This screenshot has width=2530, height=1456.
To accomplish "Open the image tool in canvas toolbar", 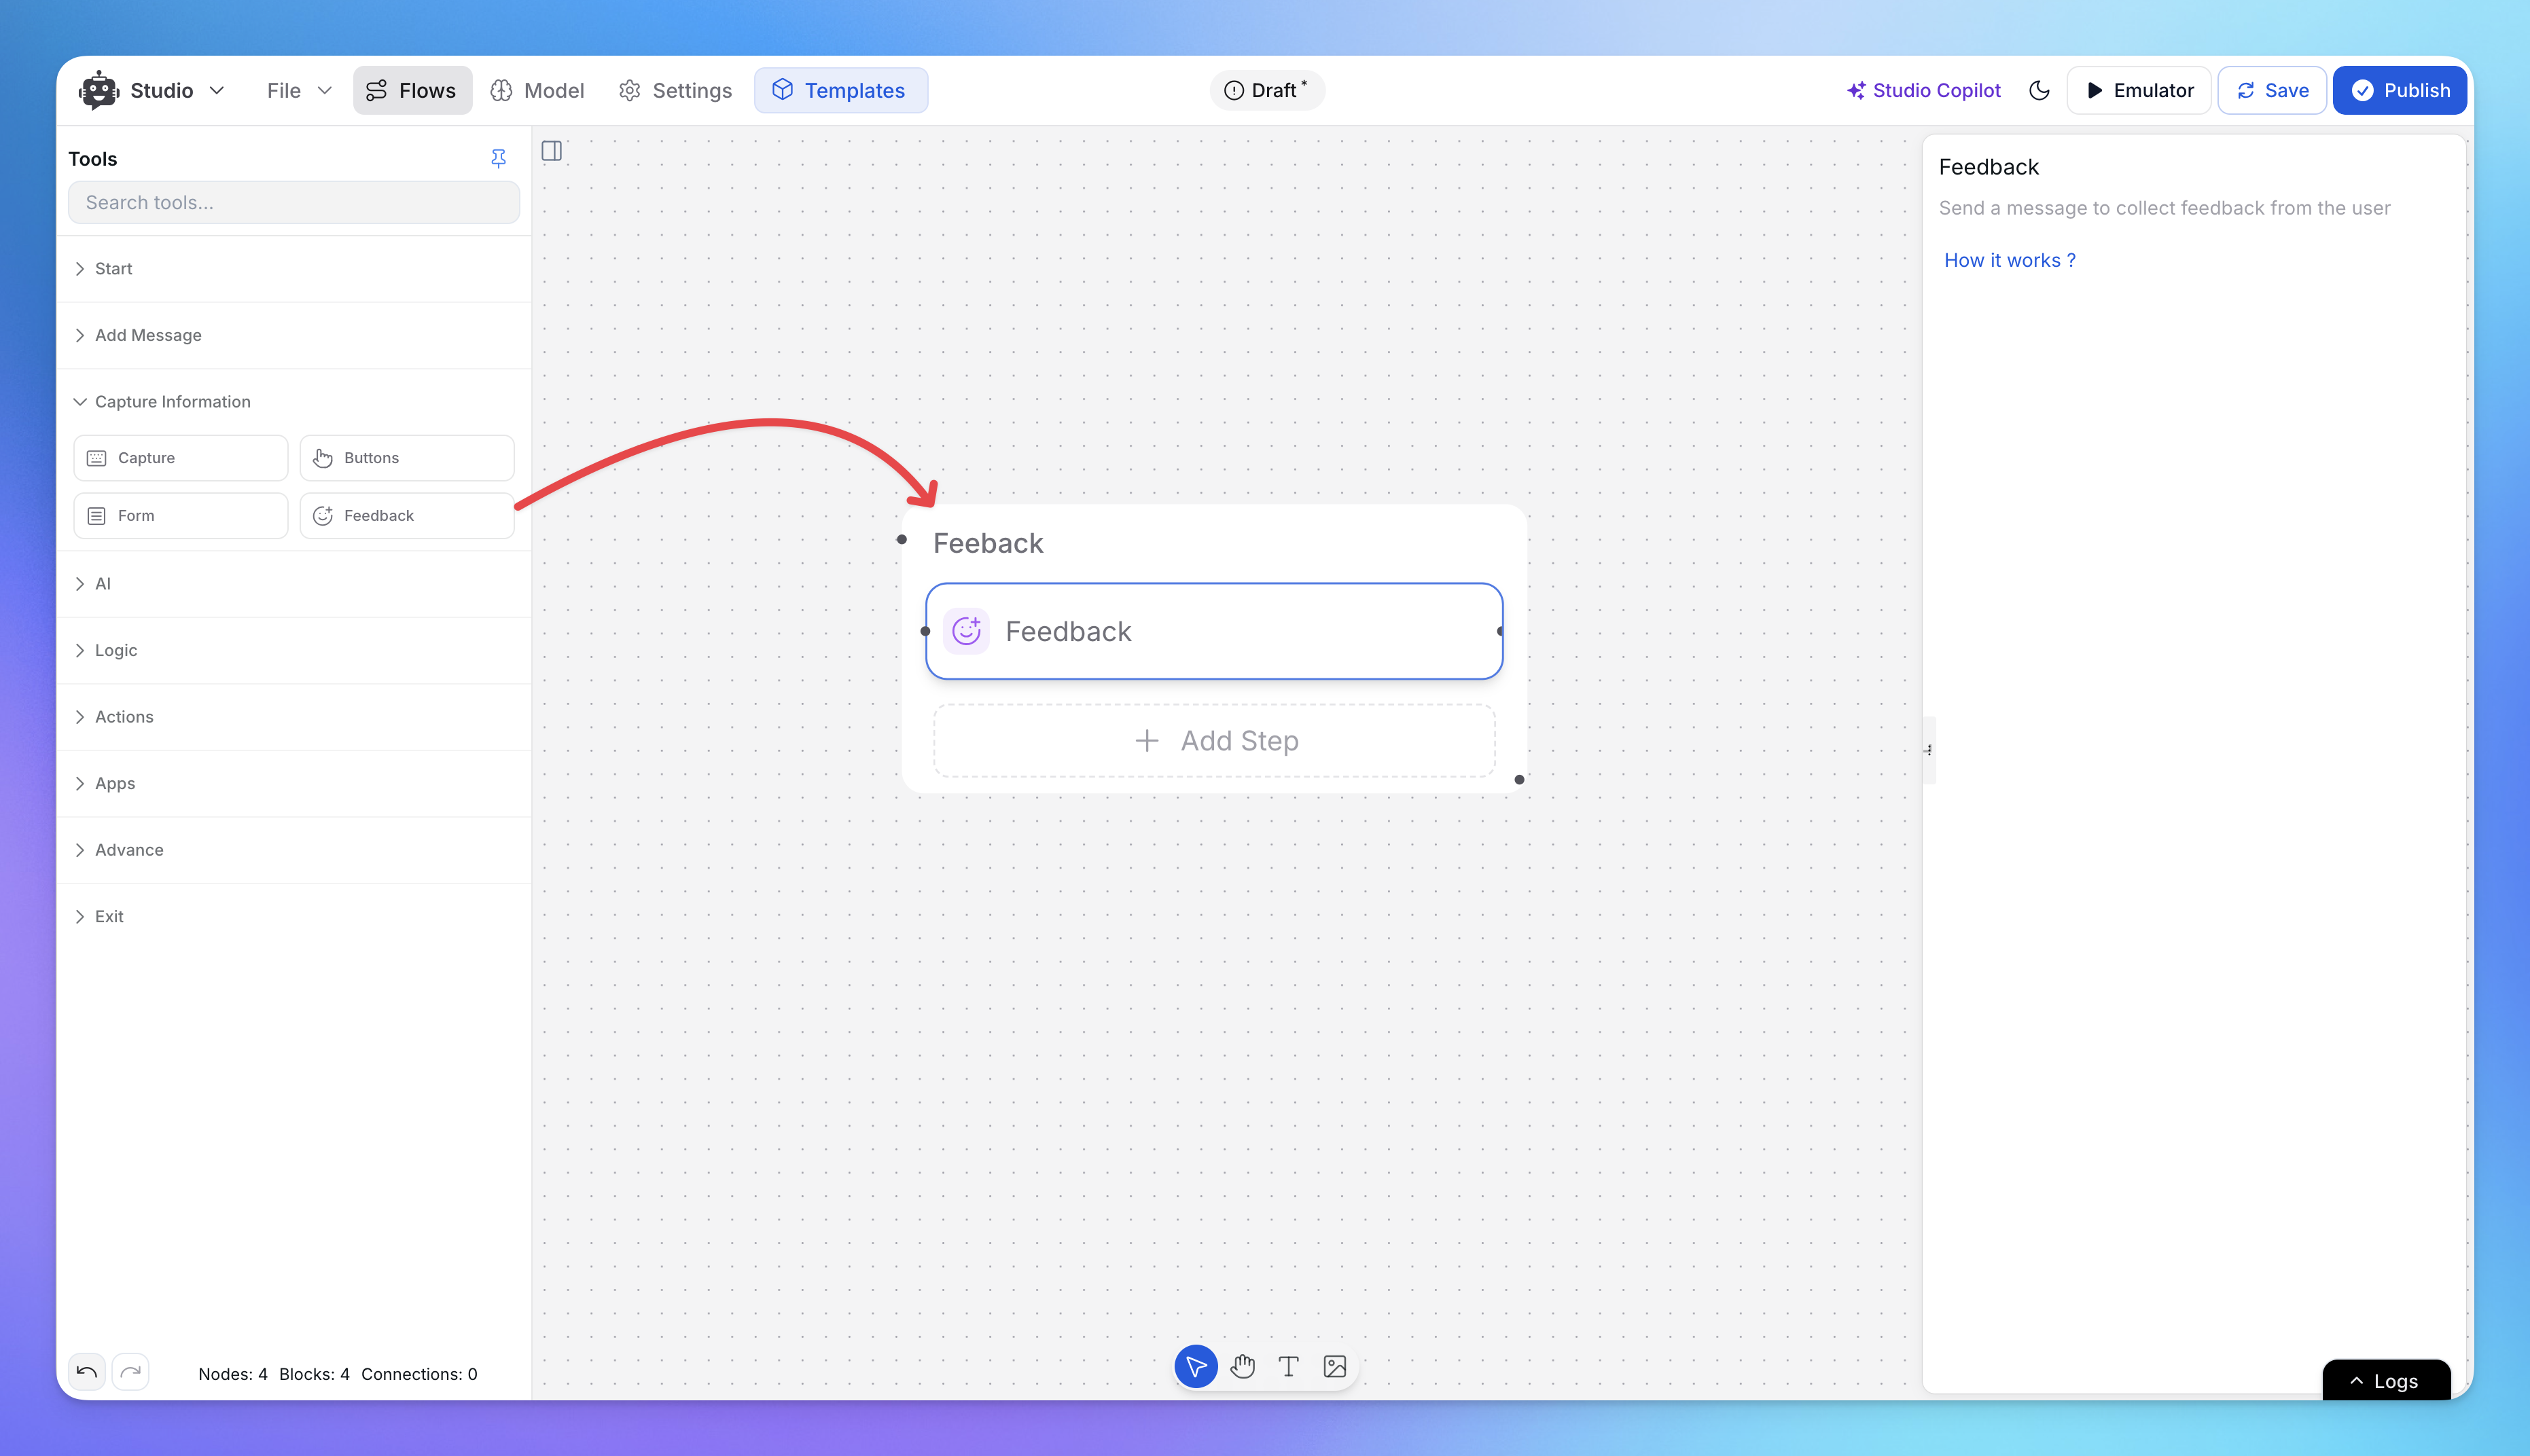I will 1334,1366.
